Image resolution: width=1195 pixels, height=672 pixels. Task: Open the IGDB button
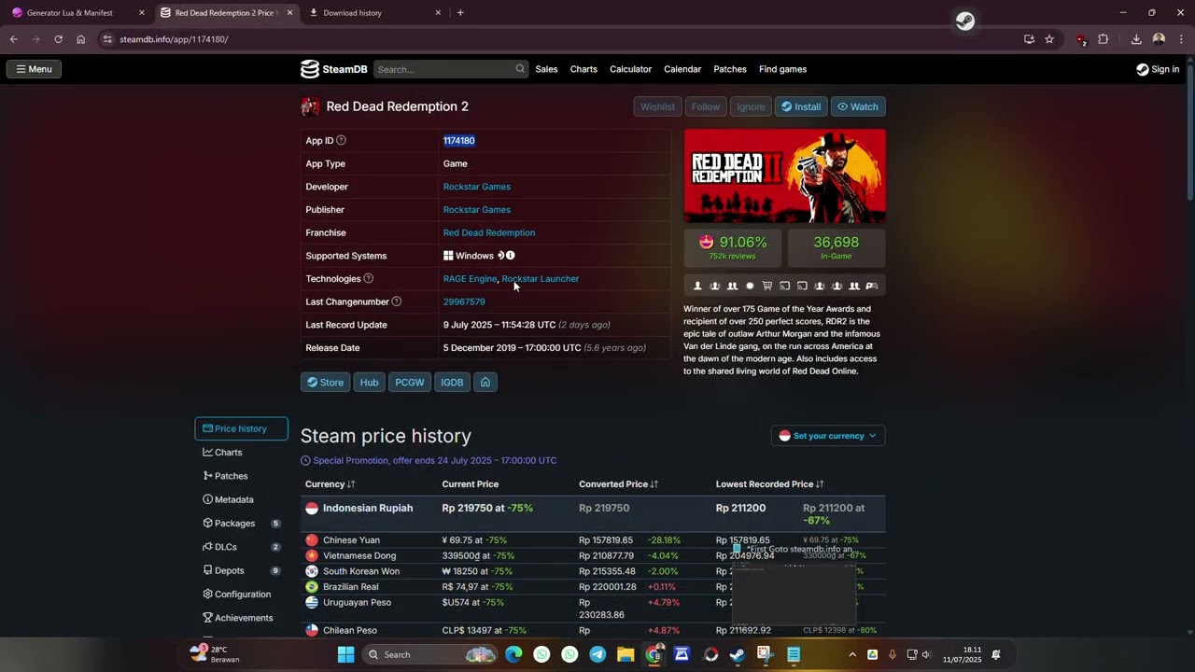(x=452, y=382)
